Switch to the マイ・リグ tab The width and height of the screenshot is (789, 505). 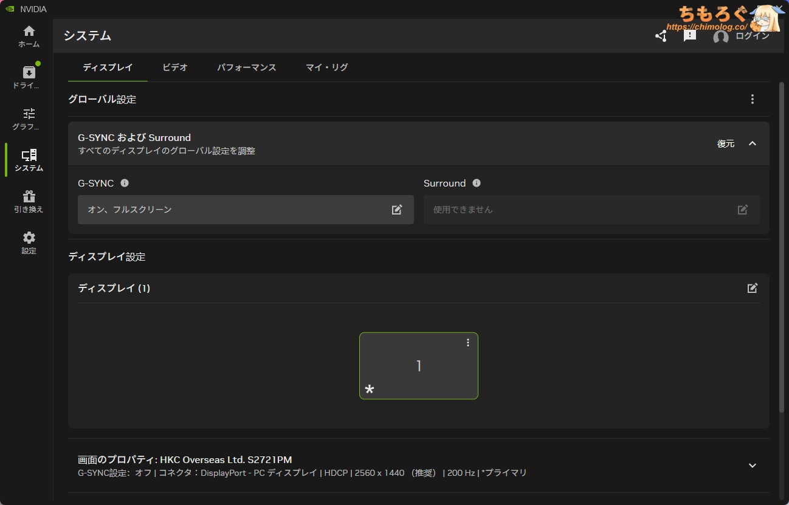[x=327, y=67]
